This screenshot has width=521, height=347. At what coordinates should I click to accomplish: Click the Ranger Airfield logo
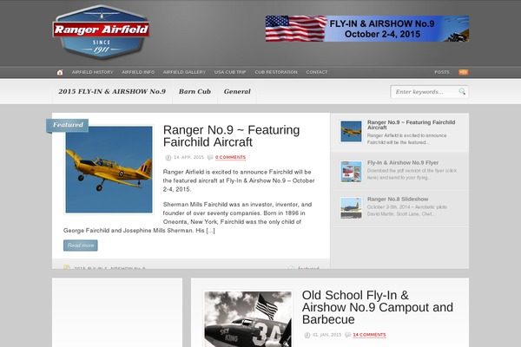[101, 32]
